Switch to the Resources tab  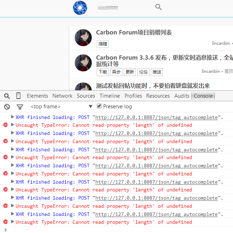coord(158,96)
